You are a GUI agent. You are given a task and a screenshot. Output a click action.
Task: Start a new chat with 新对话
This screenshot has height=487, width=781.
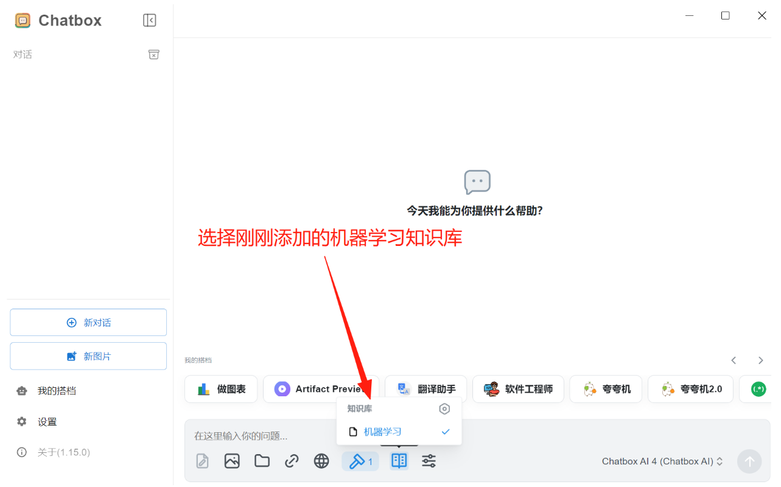(x=88, y=323)
